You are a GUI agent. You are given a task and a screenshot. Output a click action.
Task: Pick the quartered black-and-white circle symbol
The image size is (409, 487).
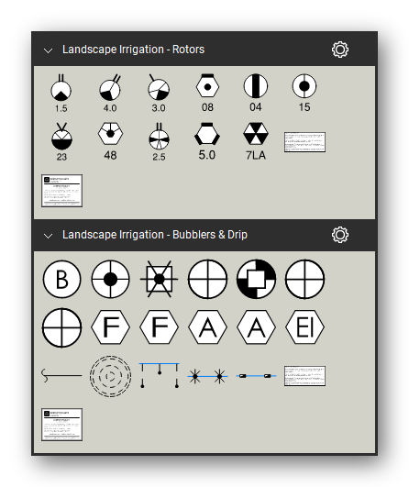click(256, 279)
